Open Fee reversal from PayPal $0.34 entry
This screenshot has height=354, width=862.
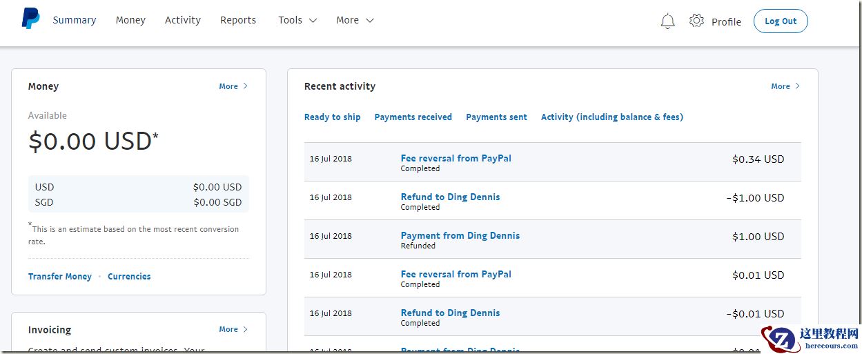coord(456,158)
